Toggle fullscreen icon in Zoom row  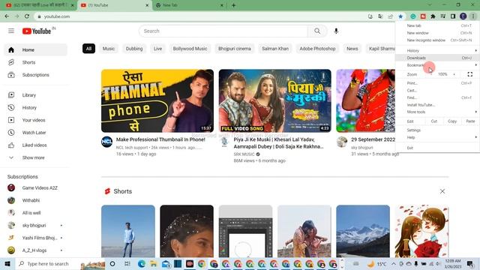click(470, 74)
